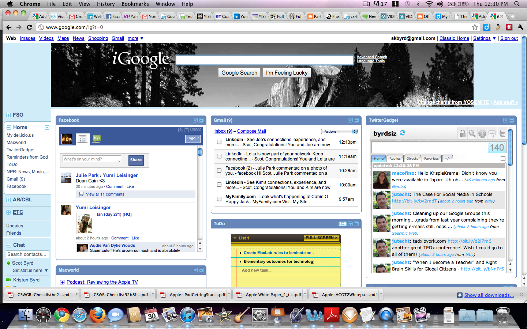Open the green quotes status icon in Facebook gadget
The image size is (527, 329).
[x=97, y=139]
